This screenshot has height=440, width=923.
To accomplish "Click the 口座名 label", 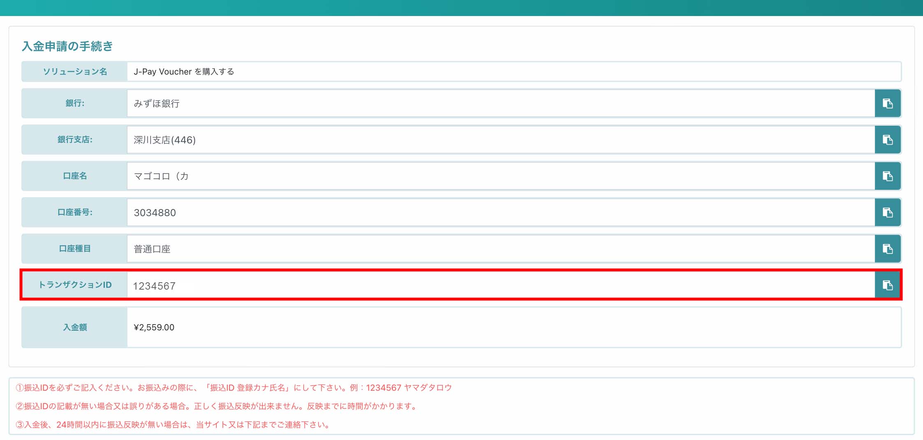I will (75, 176).
